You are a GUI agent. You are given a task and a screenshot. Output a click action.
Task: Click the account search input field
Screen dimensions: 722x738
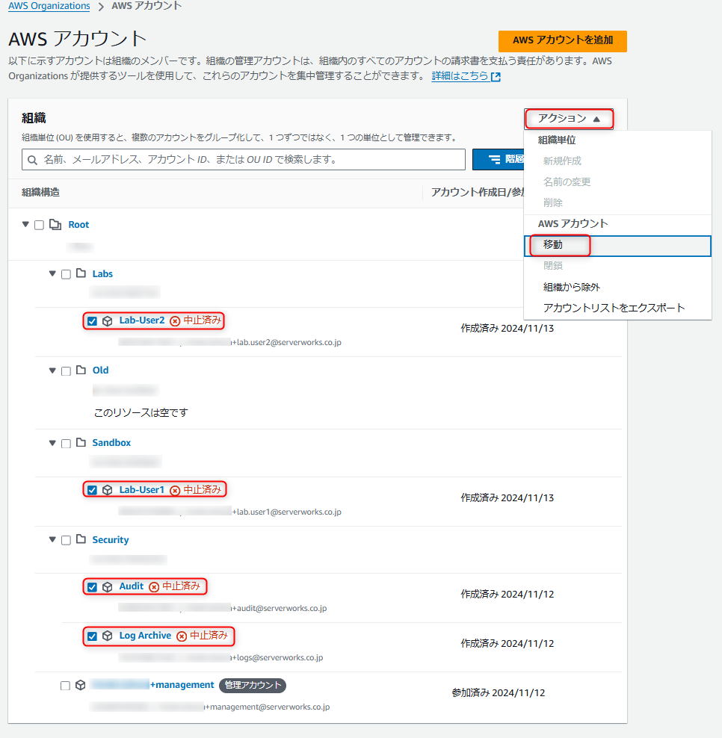tap(244, 160)
